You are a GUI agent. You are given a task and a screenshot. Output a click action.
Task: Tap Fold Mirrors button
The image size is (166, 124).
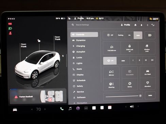click(x=112, y=48)
